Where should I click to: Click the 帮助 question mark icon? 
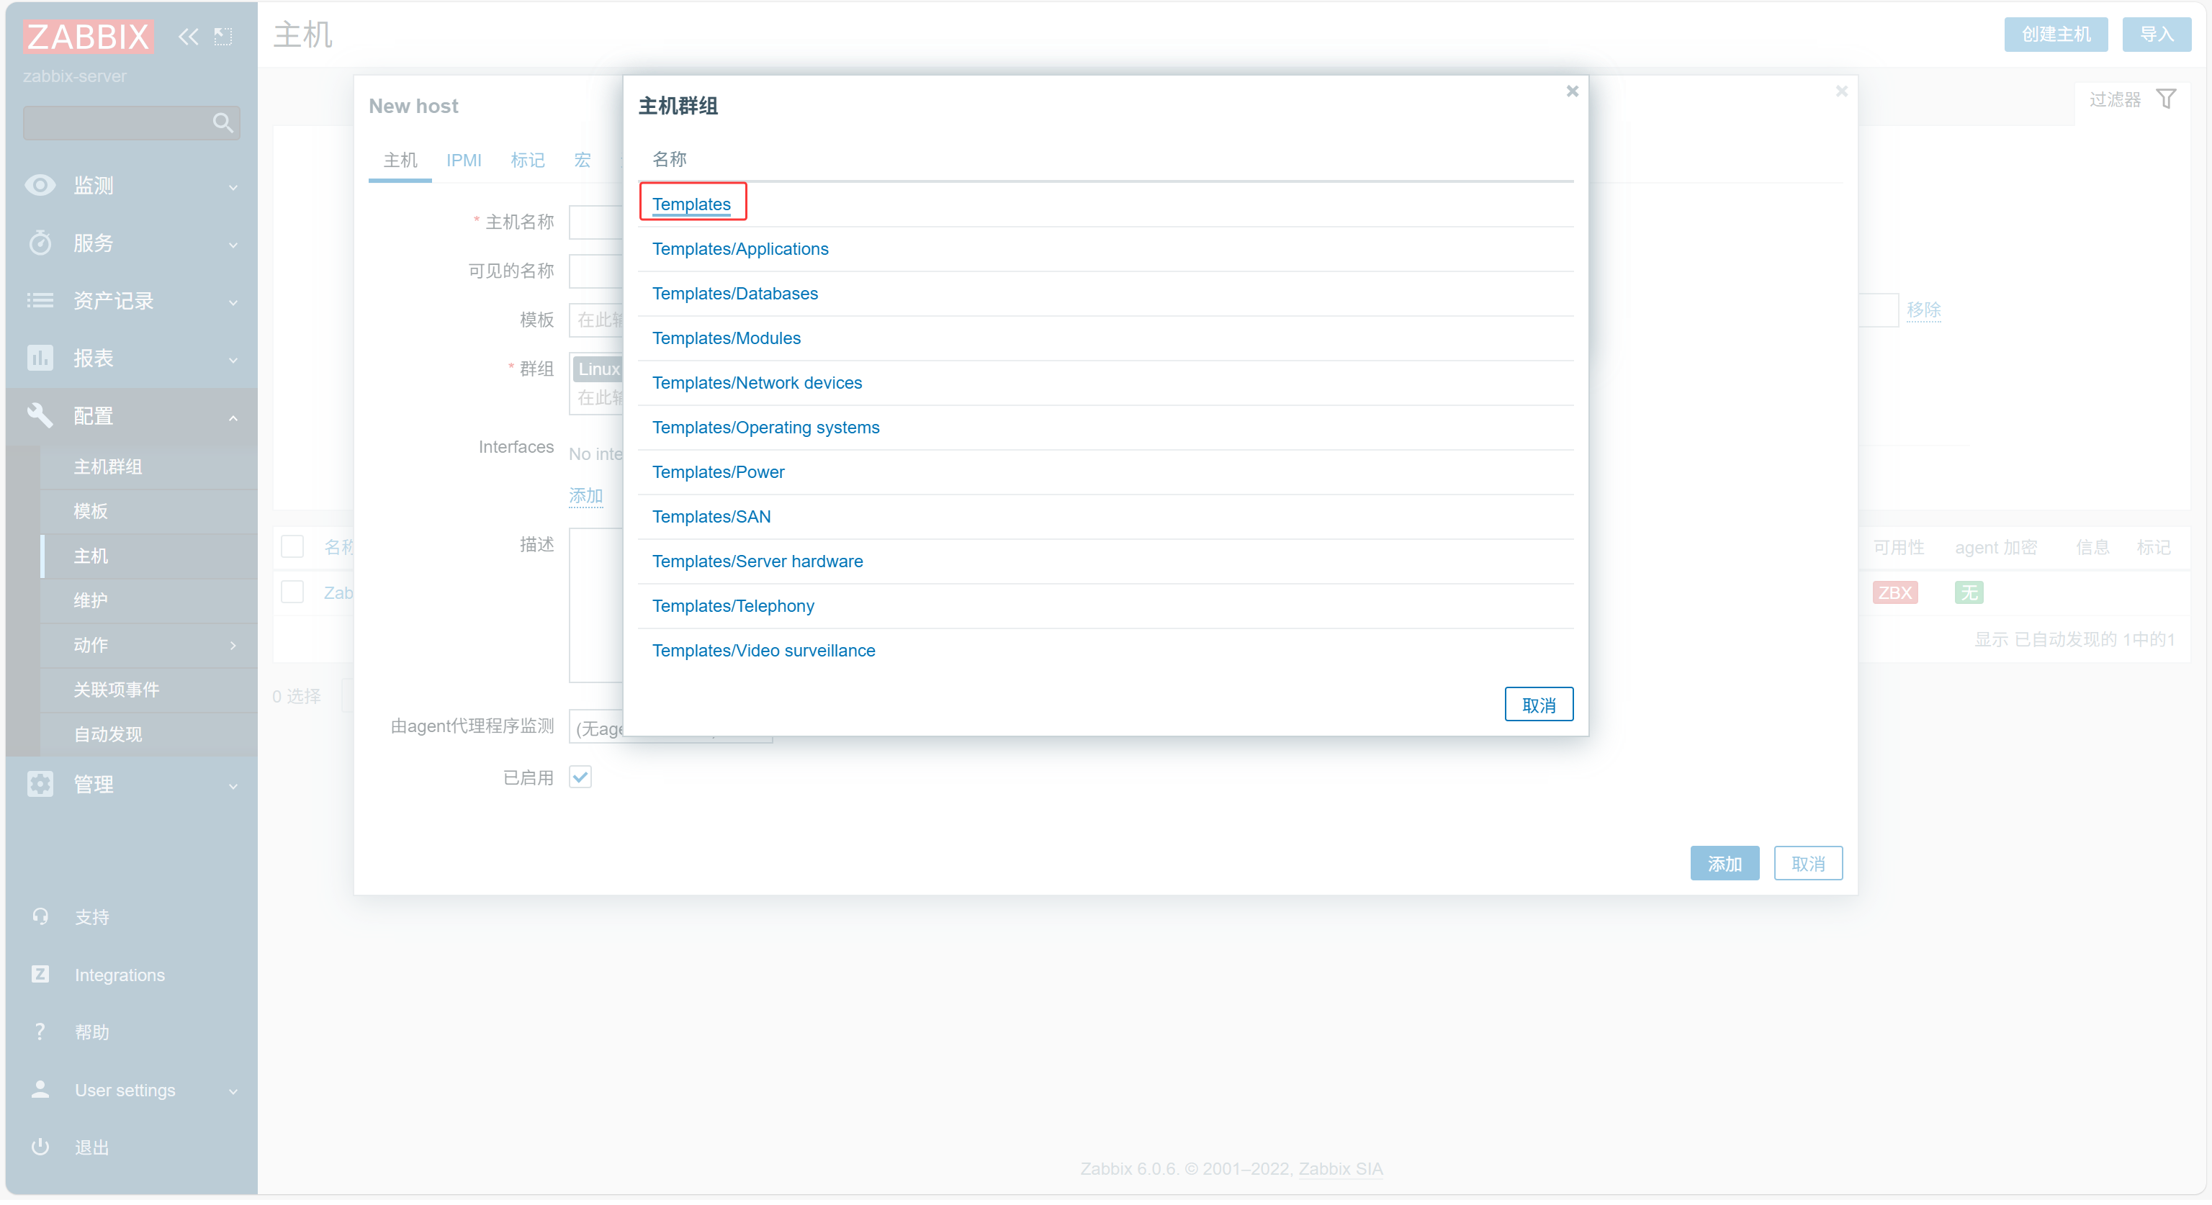(x=40, y=1032)
